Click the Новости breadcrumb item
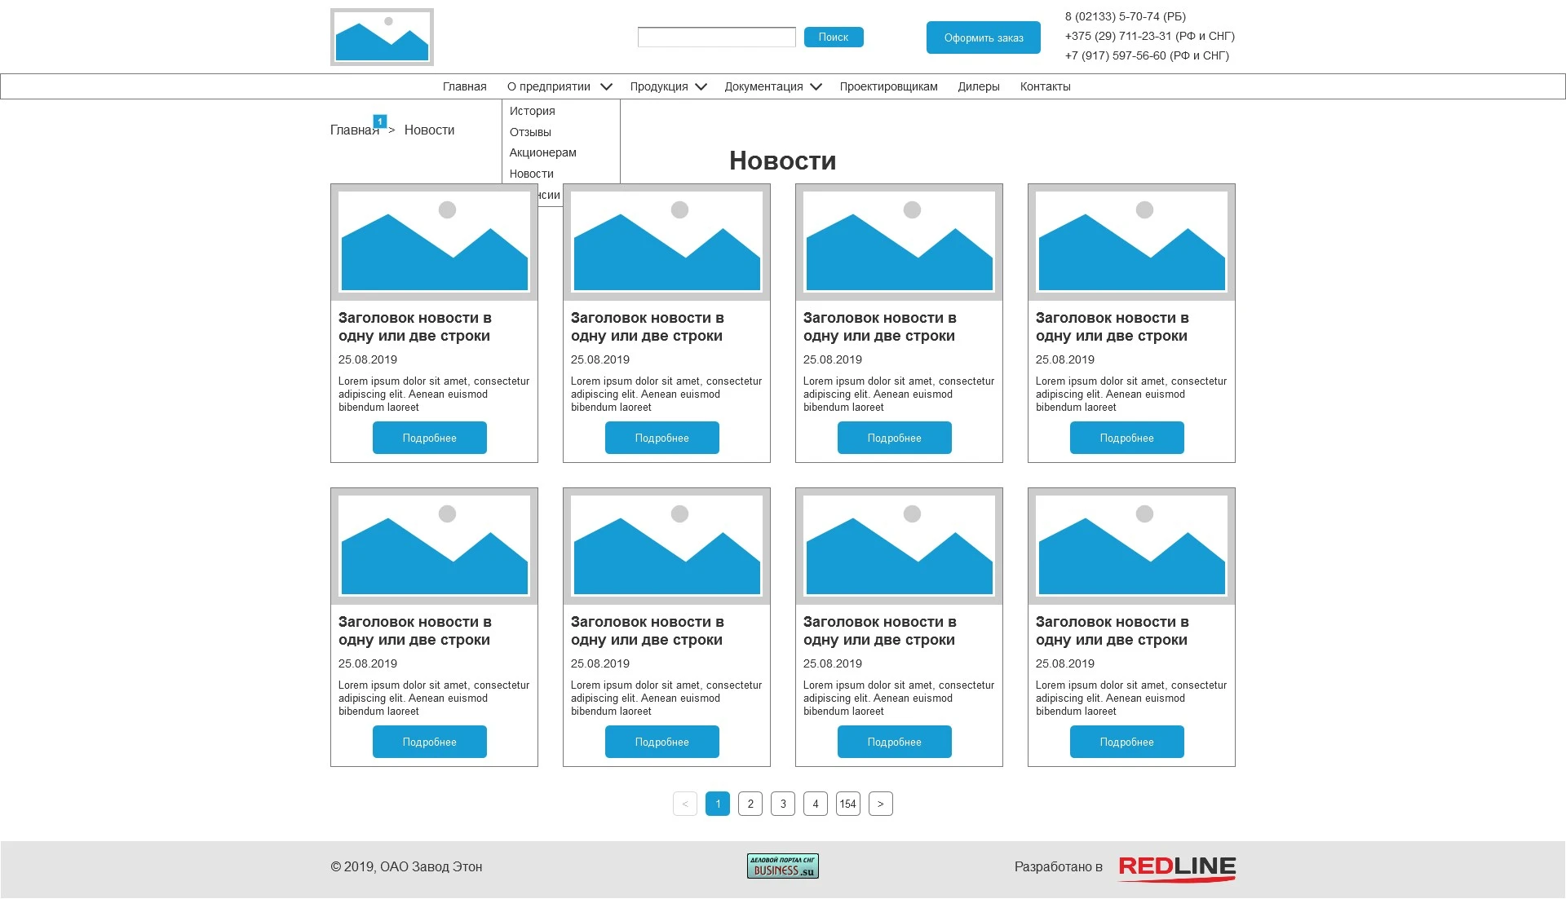The height and width of the screenshot is (899, 1566). coord(429,130)
